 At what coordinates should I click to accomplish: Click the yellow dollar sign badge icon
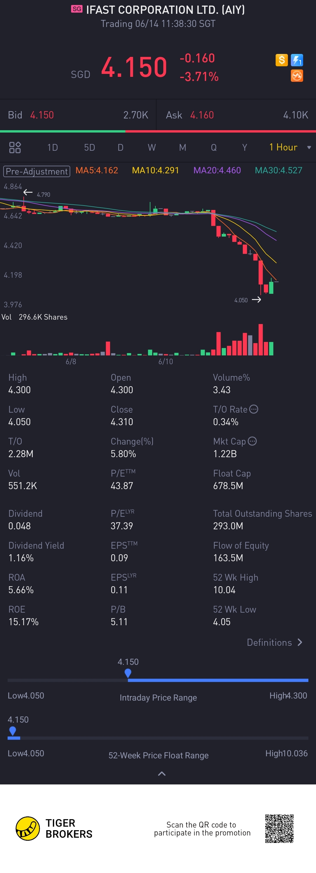pos(281,60)
